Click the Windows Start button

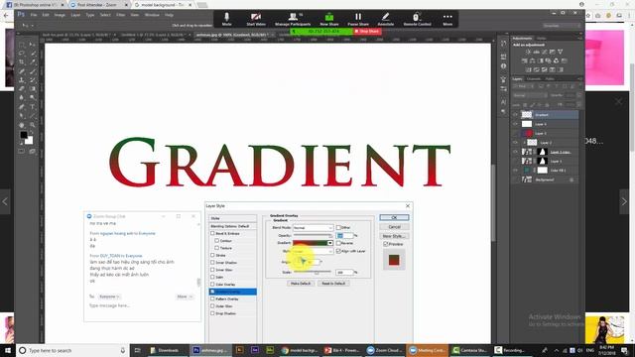tap(8, 350)
